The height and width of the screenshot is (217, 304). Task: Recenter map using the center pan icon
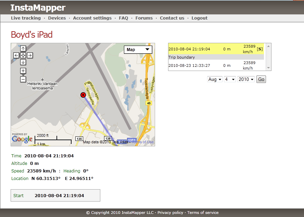(23, 55)
